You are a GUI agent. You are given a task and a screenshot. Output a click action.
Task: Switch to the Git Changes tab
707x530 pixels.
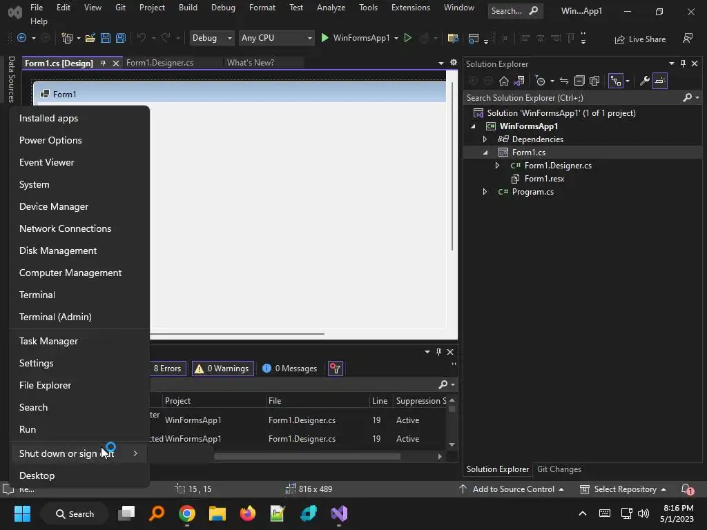point(559,469)
